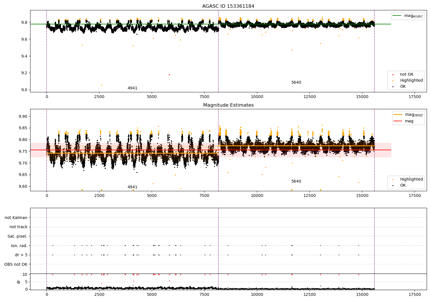Click 'not OK' in the top plot legend
Viewport: 431px width, 301px height.
[407, 75]
